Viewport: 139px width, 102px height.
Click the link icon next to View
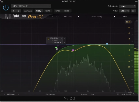(133, 11)
